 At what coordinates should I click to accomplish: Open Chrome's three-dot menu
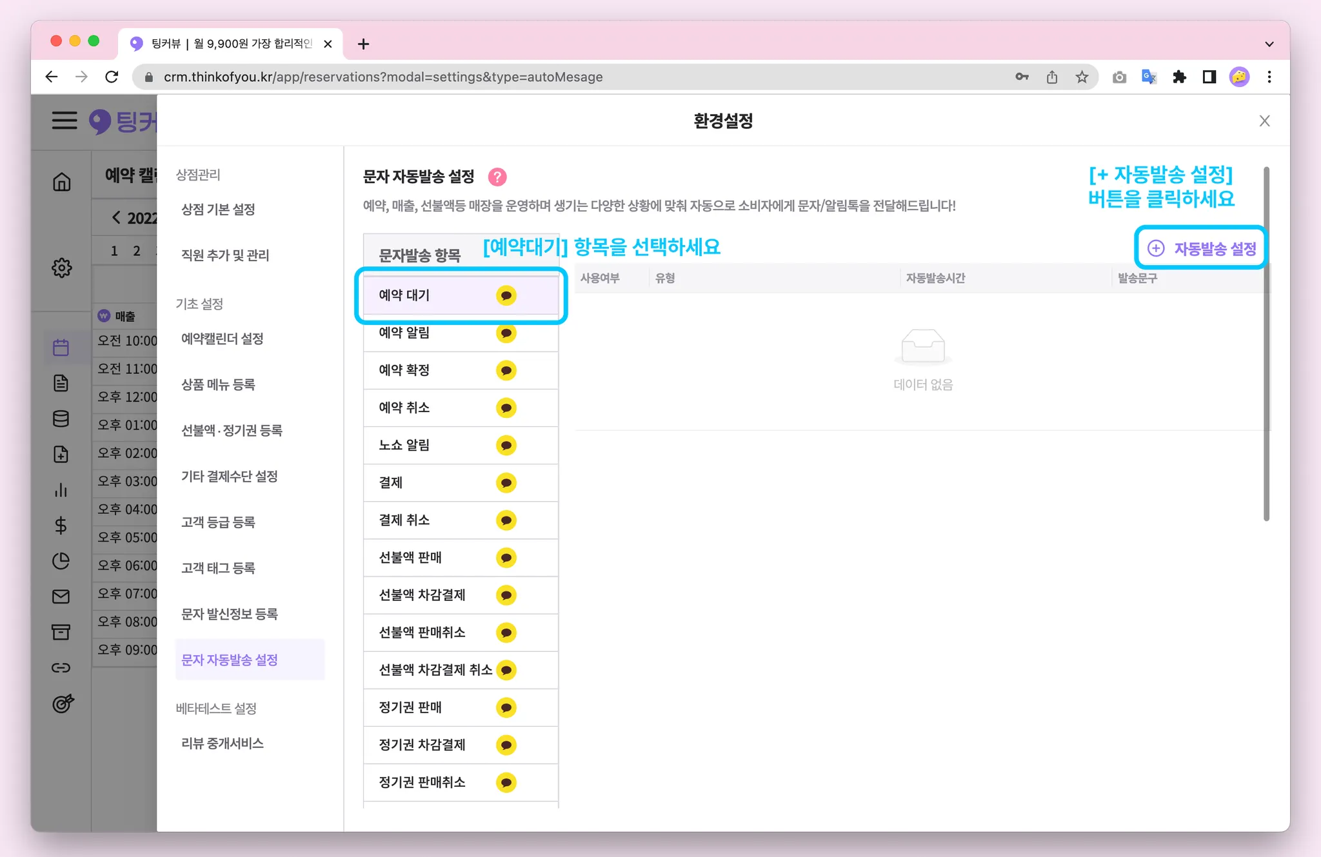[1269, 77]
